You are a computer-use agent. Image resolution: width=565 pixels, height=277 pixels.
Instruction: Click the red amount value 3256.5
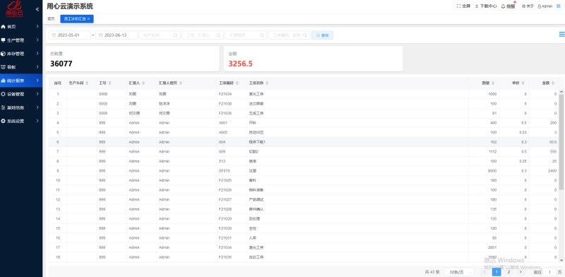[240, 64]
